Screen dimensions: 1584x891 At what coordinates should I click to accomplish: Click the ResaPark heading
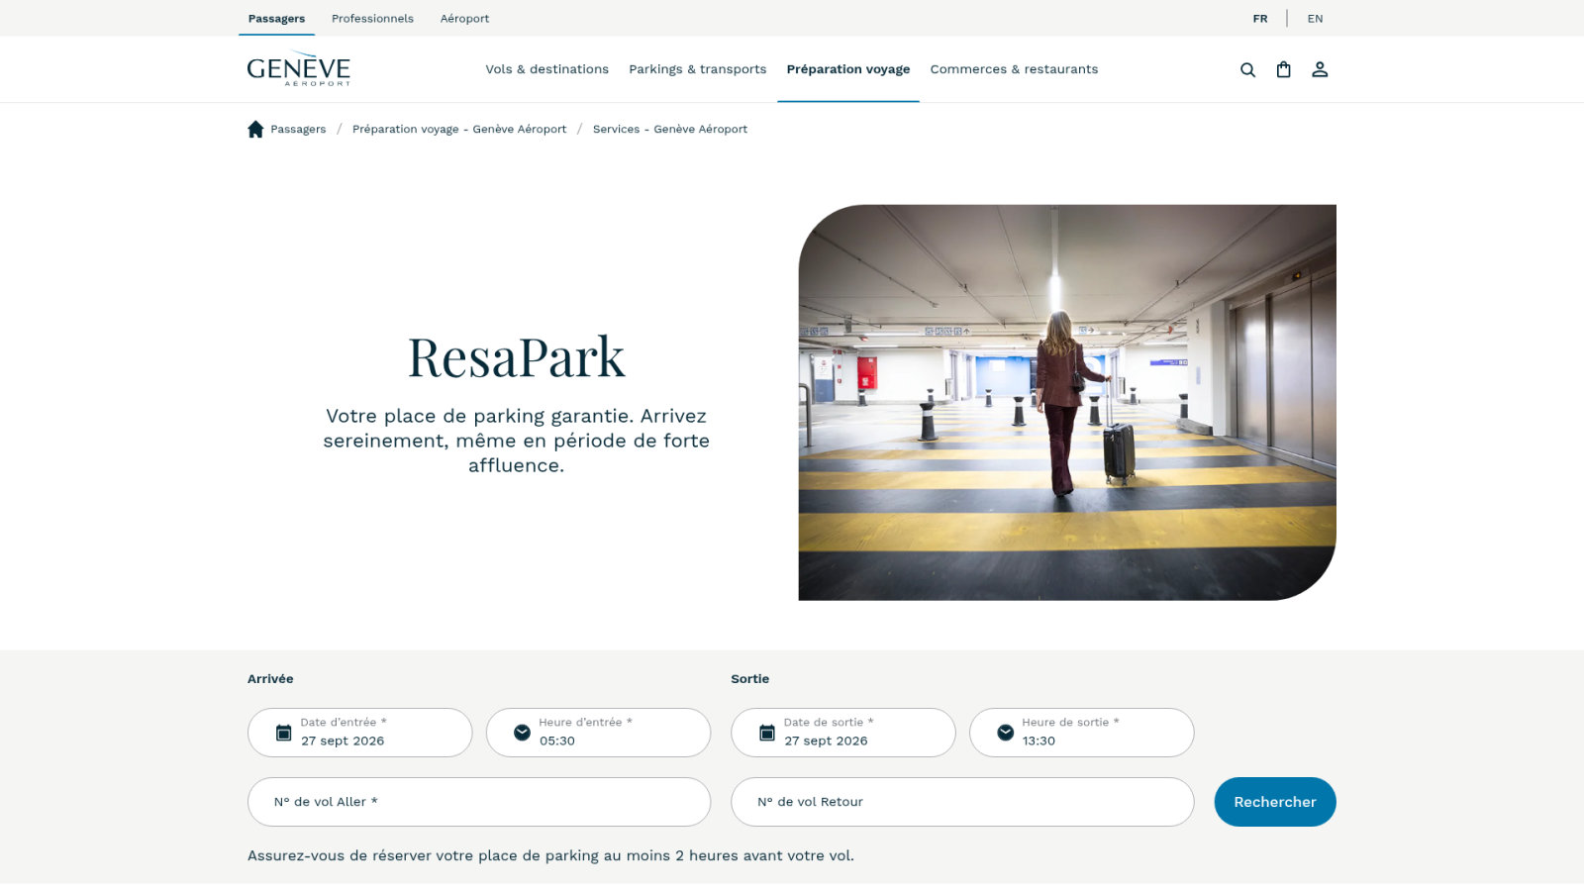click(x=517, y=357)
